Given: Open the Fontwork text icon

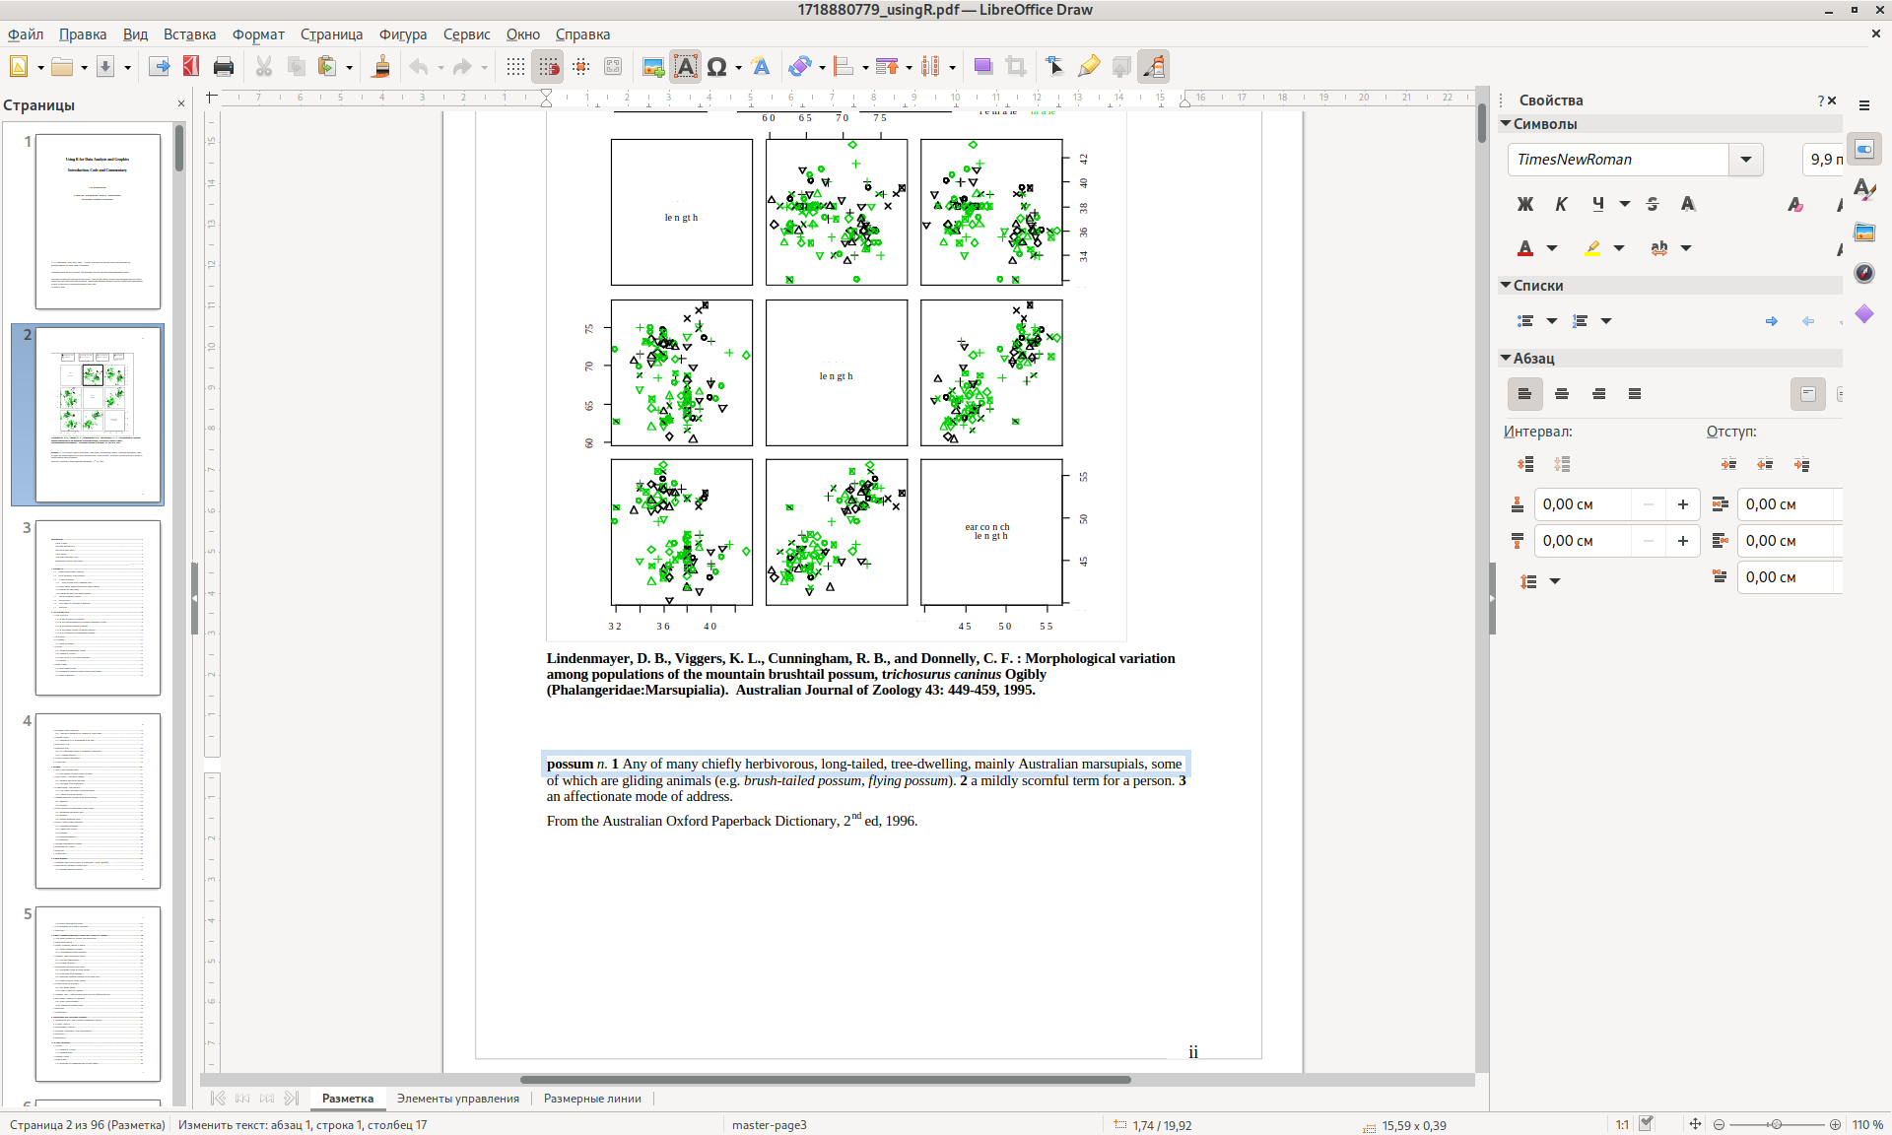Looking at the screenshot, I should (x=761, y=66).
